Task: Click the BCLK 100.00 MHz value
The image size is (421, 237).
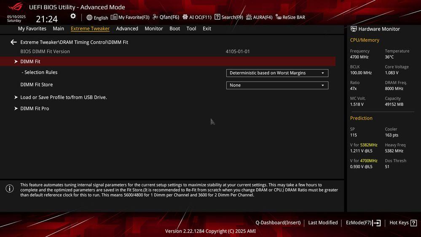Action: (361, 73)
